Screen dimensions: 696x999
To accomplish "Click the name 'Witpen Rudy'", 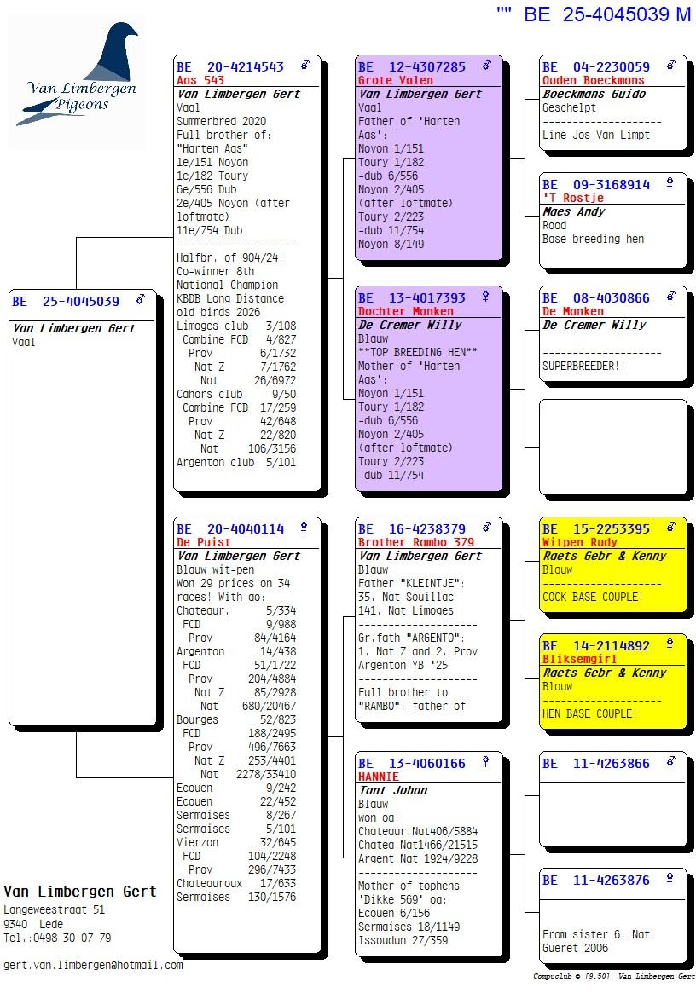I will [579, 542].
